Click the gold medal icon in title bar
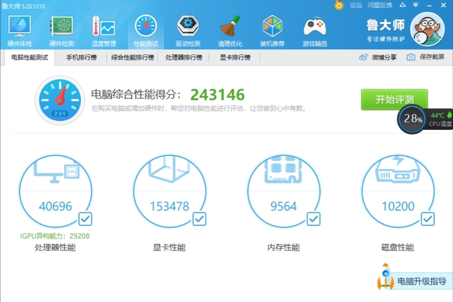This screenshot has width=453, height=302. 339,5
